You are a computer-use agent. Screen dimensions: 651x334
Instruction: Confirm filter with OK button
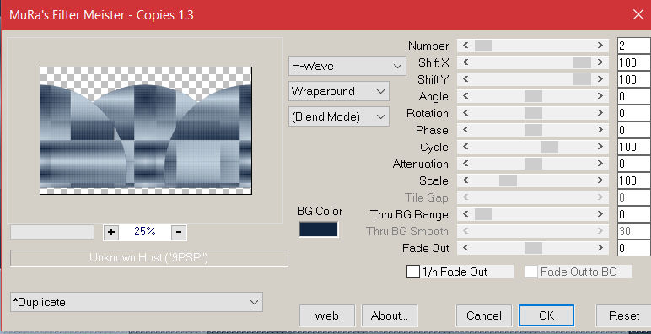[546, 315]
